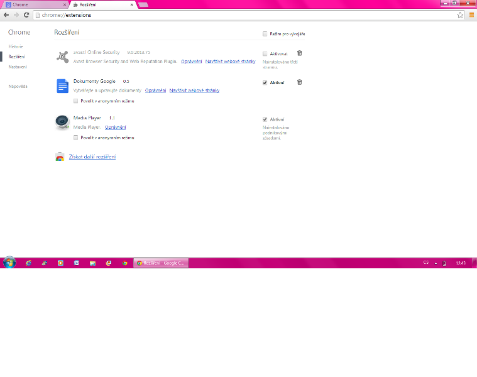Allow Media Player in anonymous mode
The width and height of the screenshot is (477, 377).
(76, 137)
